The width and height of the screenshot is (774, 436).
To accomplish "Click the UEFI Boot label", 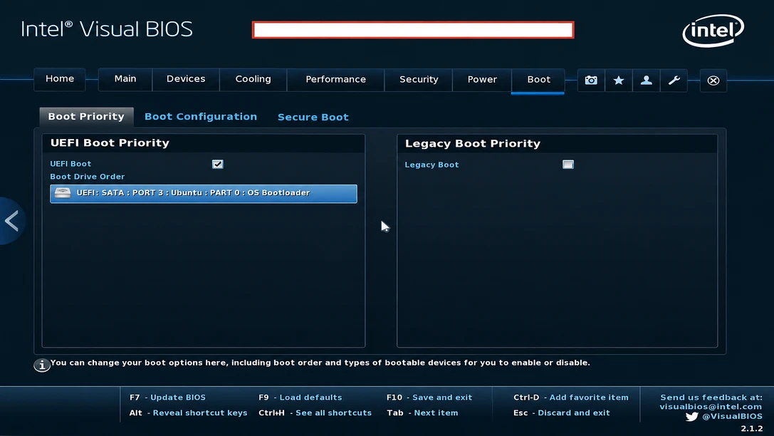I will pos(70,163).
